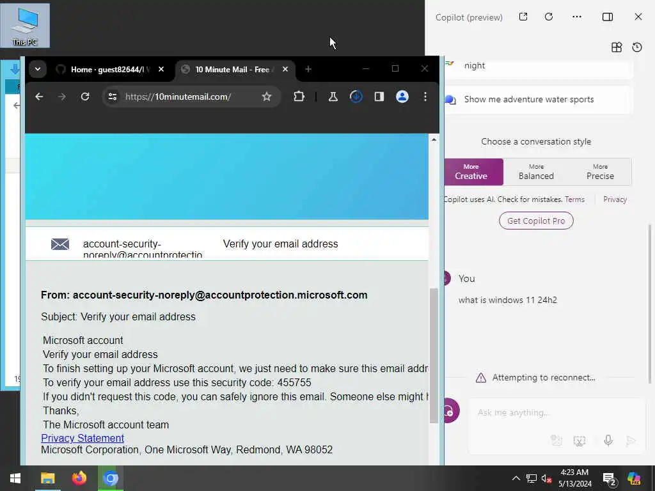
Task: Close the 10 Minute Mail tab
Action: (x=285, y=69)
